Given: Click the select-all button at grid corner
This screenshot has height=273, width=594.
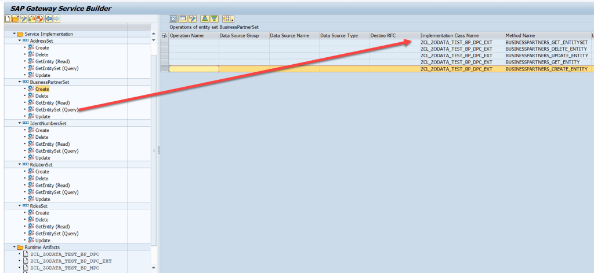Looking at the screenshot, I should [x=164, y=36].
